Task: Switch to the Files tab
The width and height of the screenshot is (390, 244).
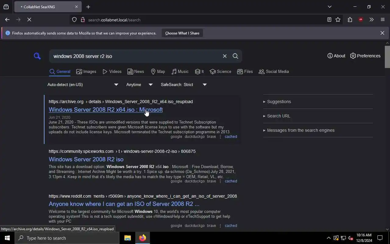Action: 245,72
